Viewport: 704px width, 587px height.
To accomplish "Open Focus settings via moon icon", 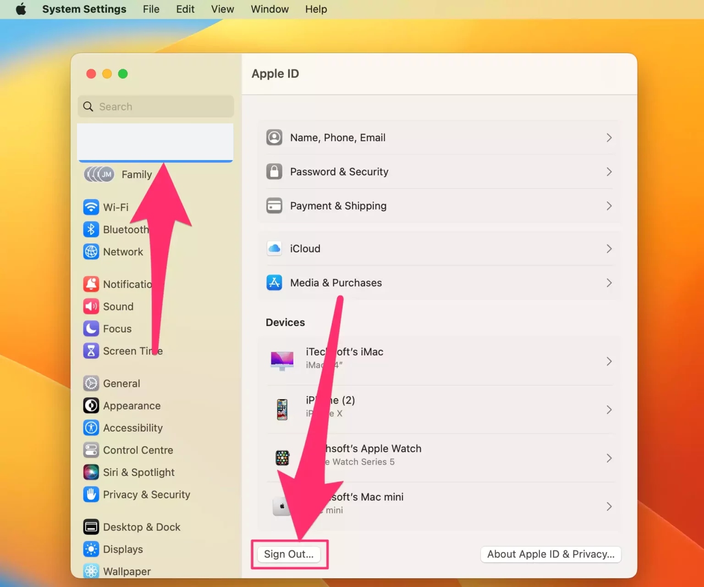I will click(x=91, y=328).
